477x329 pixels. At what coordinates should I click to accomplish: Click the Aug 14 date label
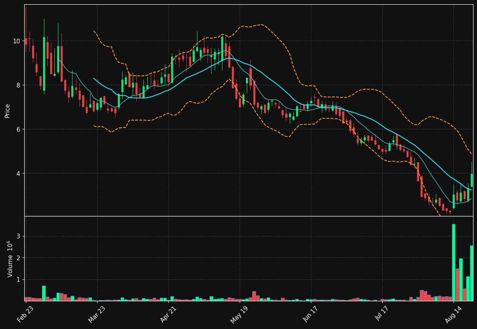[454, 314]
